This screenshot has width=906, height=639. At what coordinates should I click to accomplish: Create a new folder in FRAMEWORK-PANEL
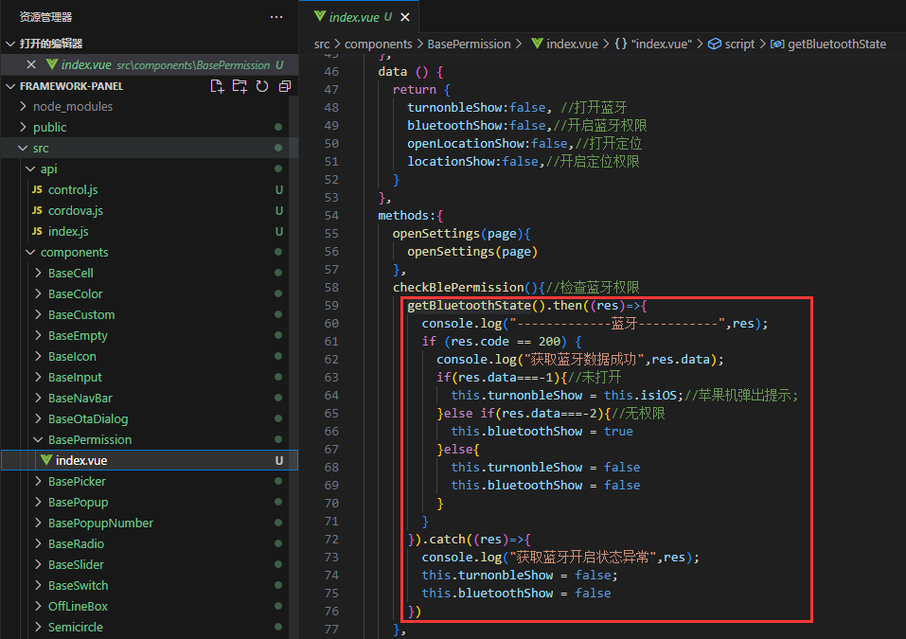click(x=240, y=86)
